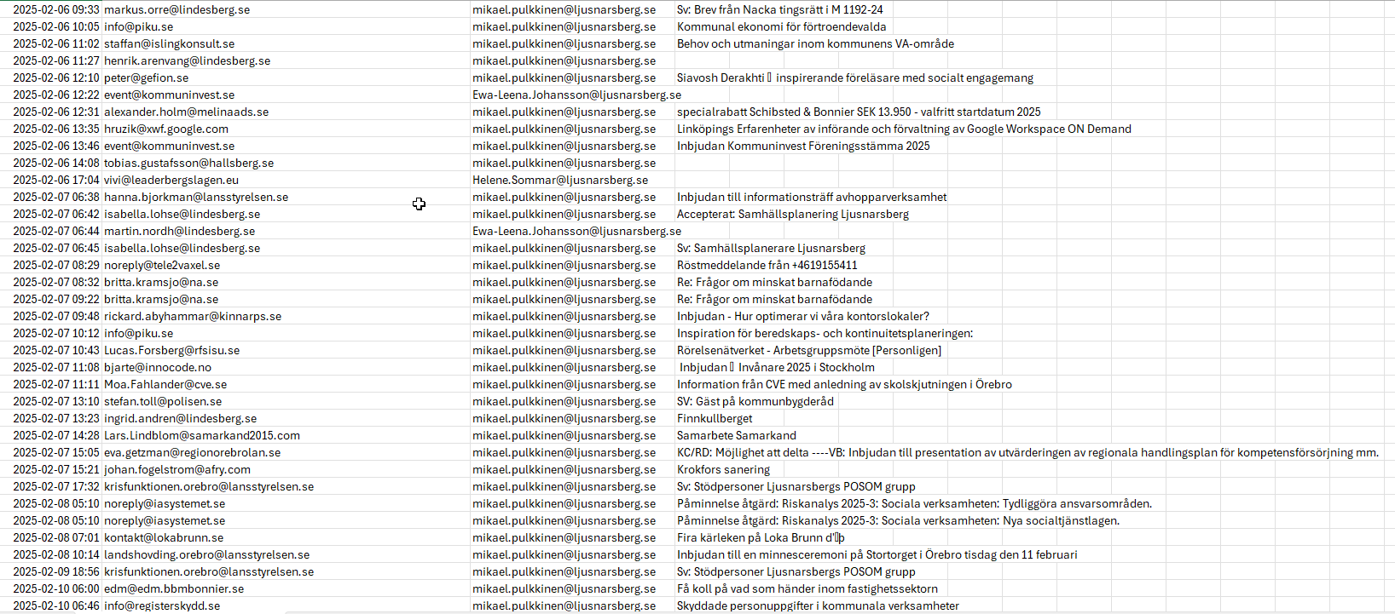Click subject about minnesceremoni på Stortorget
1395x614 pixels.
(x=877, y=554)
